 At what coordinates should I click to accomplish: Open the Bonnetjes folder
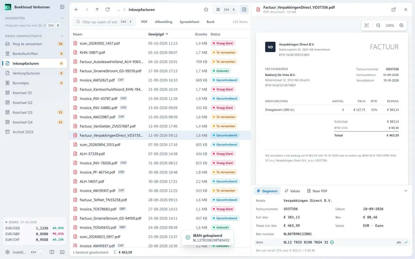click(x=35, y=83)
